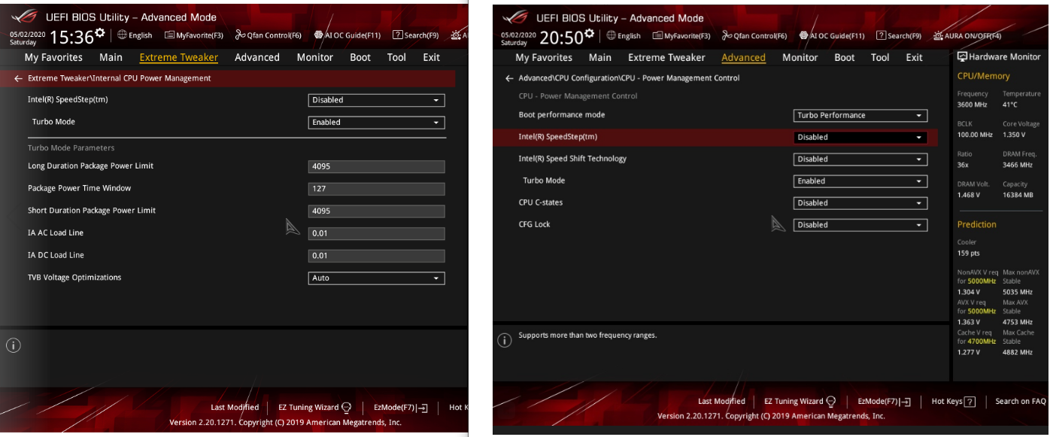The image size is (1050, 437).
Task: Open Qfan Control(F6) in the 15:36 window
Action: point(269,35)
